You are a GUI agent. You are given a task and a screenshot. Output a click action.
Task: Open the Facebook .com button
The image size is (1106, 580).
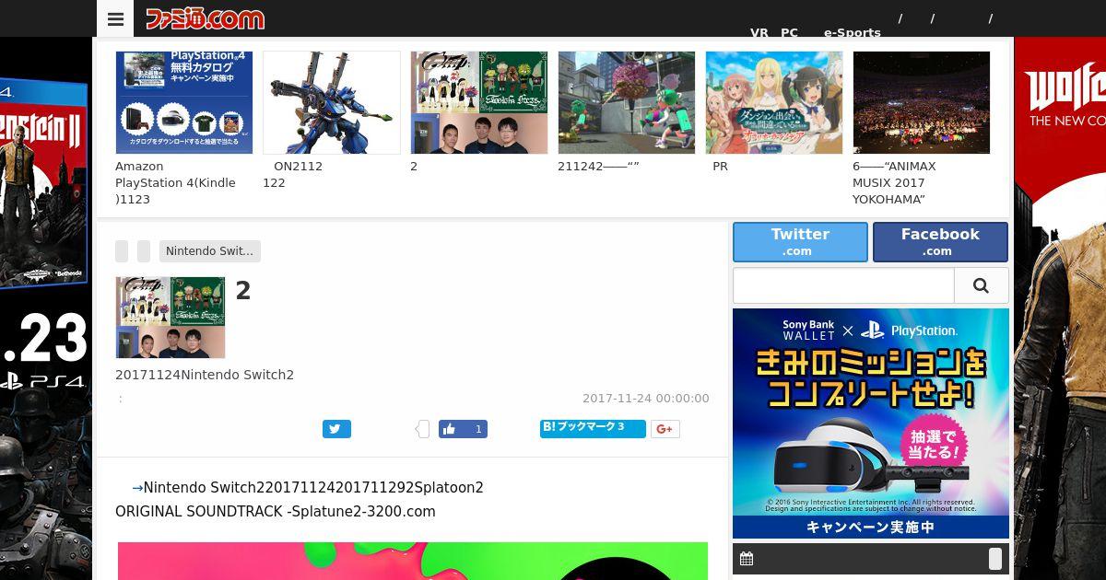click(x=940, y=241)
